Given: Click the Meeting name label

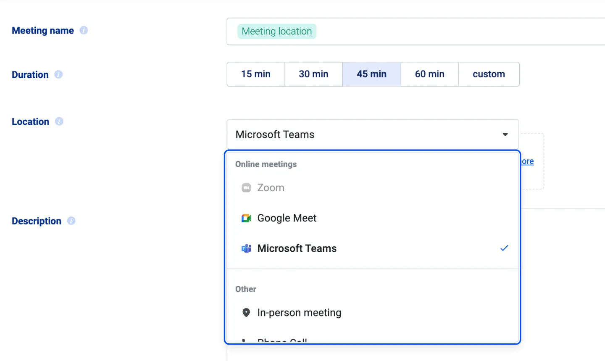Looking at the screenshot, I should click(x=43, y=31).
